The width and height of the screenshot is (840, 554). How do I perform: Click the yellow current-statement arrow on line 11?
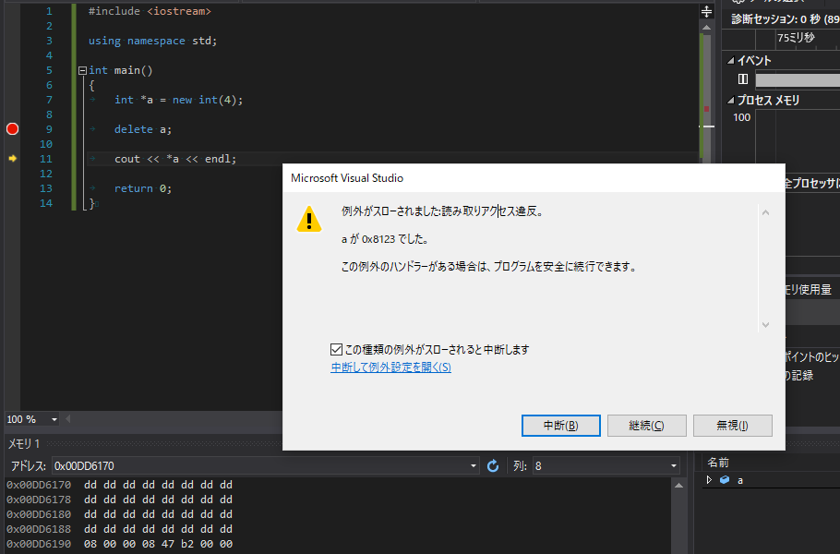click(x=13, y=159)
